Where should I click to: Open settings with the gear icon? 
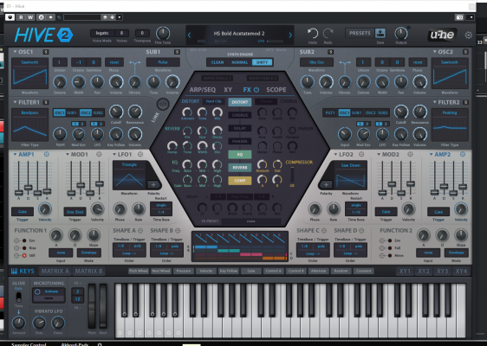[468, 35]
